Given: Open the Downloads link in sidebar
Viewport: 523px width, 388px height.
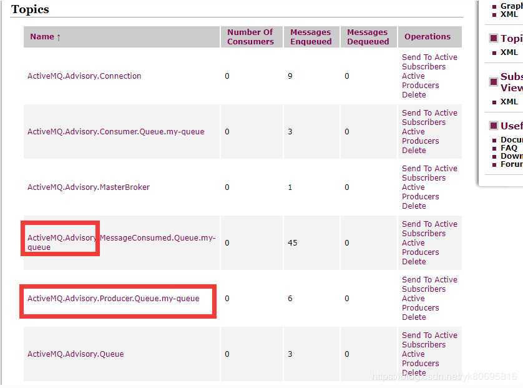Looking at the screenshot, I should pos(512,156).
